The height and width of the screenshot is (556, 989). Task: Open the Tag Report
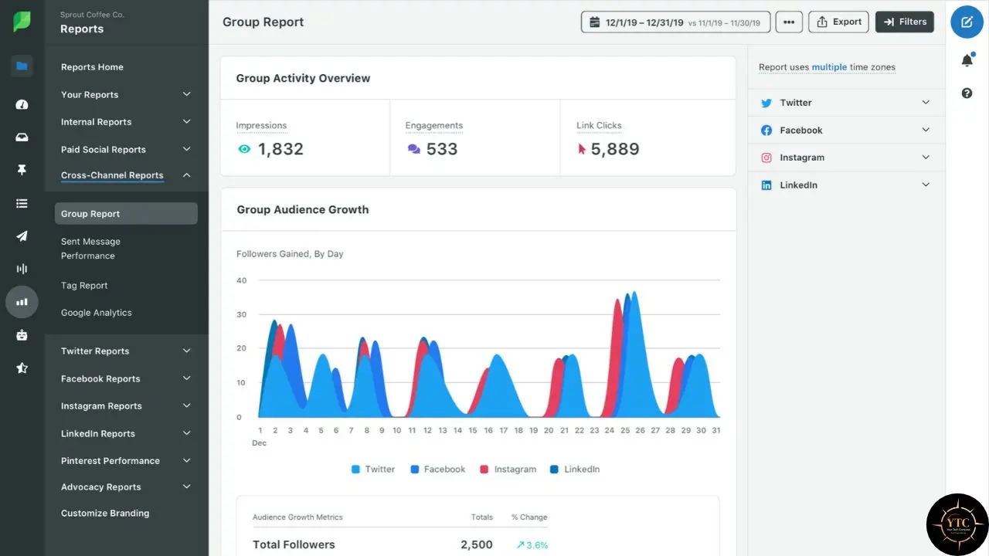coord(84,286)
